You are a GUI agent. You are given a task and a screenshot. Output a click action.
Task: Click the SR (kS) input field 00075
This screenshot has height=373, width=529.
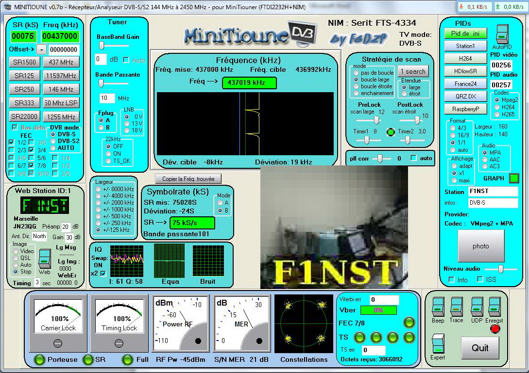pyautogui.click(x=23, y=36)
